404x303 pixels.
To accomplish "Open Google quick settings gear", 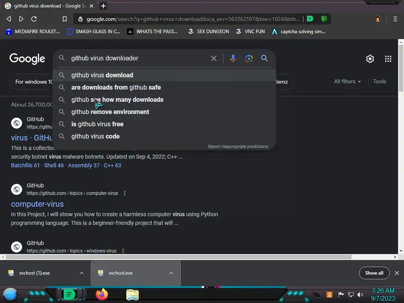I will pos(370,59).
